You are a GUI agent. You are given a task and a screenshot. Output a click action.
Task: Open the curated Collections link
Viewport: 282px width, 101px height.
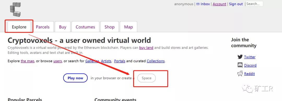[156, 61]
